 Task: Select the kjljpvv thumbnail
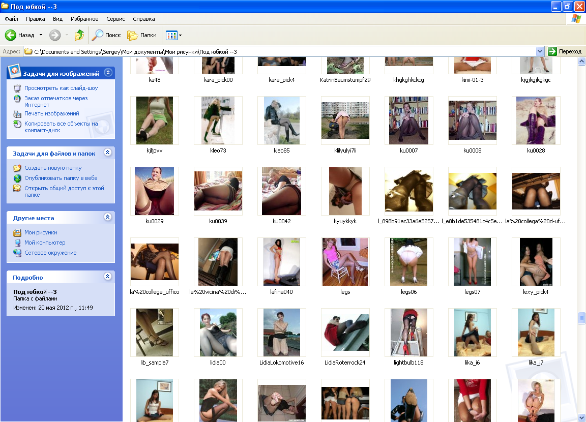[155, 120]
